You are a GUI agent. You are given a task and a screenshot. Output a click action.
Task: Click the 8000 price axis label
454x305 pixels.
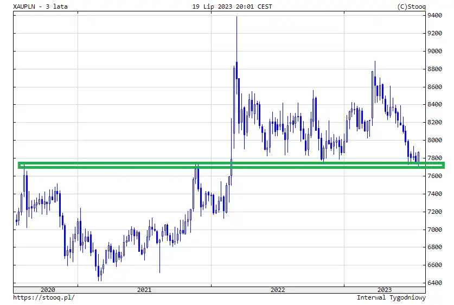click(x=436, y=141)
